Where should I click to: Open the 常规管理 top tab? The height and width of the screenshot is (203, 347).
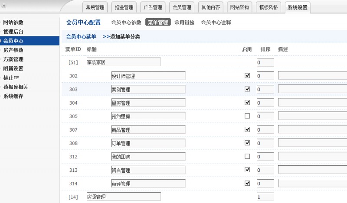click(95, 7)
